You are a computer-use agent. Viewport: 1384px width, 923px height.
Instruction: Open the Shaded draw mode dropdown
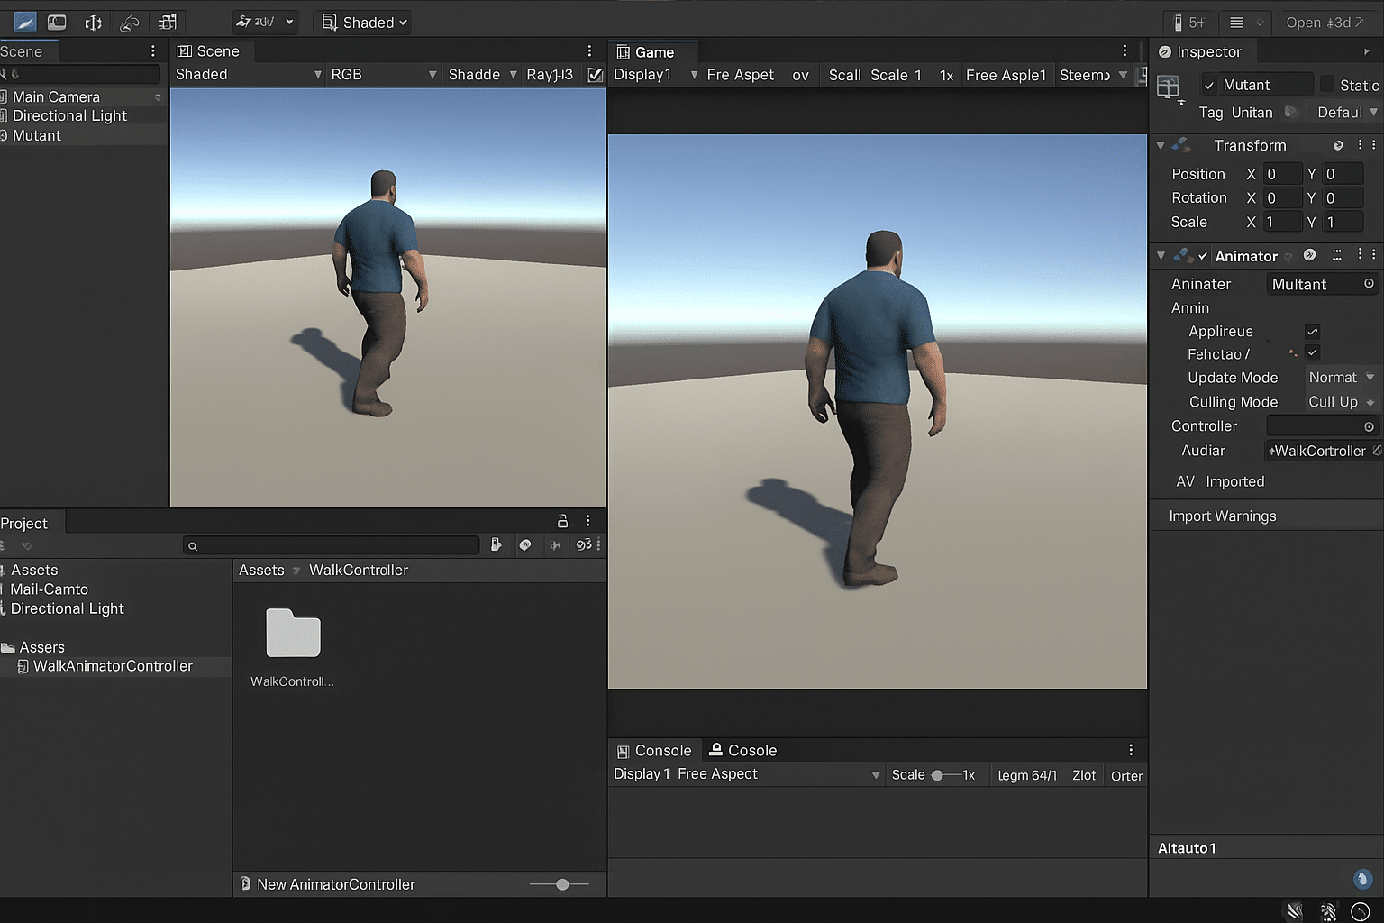coord(362,22)
